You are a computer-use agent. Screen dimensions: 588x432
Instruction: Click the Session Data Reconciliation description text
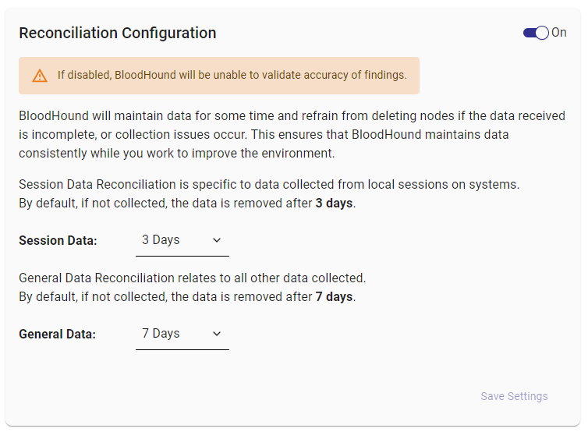tap(269, 185)
